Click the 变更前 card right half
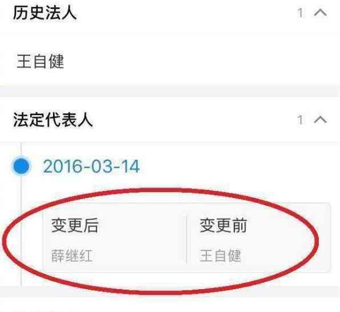This screenshot has height=312, width=340. pos(259,238)
